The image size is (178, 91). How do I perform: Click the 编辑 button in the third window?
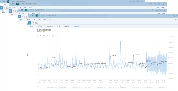(163, 13)
